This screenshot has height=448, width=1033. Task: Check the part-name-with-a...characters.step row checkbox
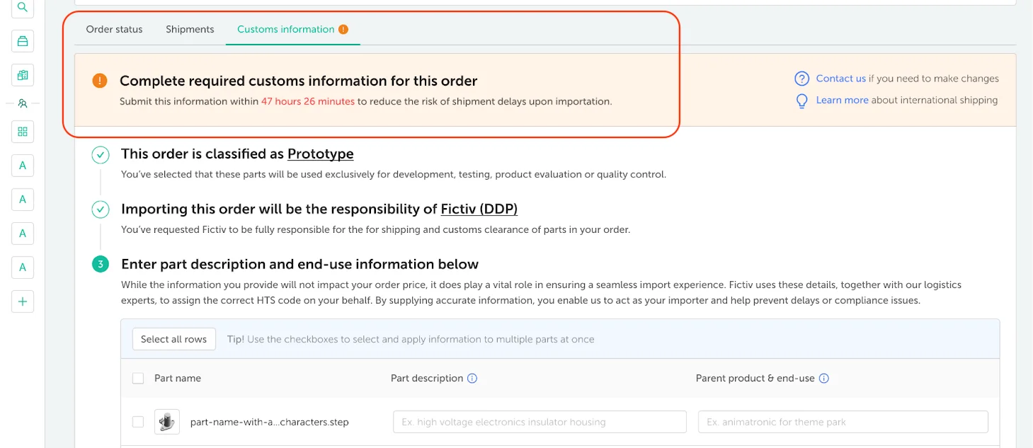click(138, 422)
